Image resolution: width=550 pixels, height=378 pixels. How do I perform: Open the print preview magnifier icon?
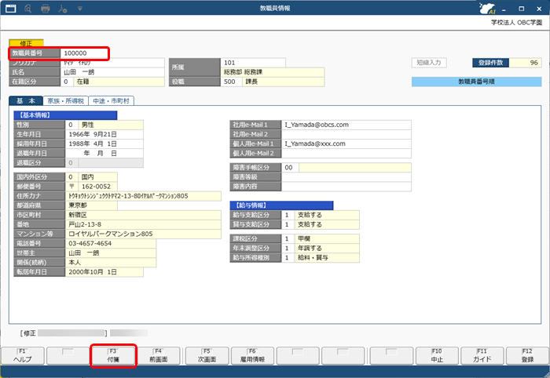tap(28, 9)
